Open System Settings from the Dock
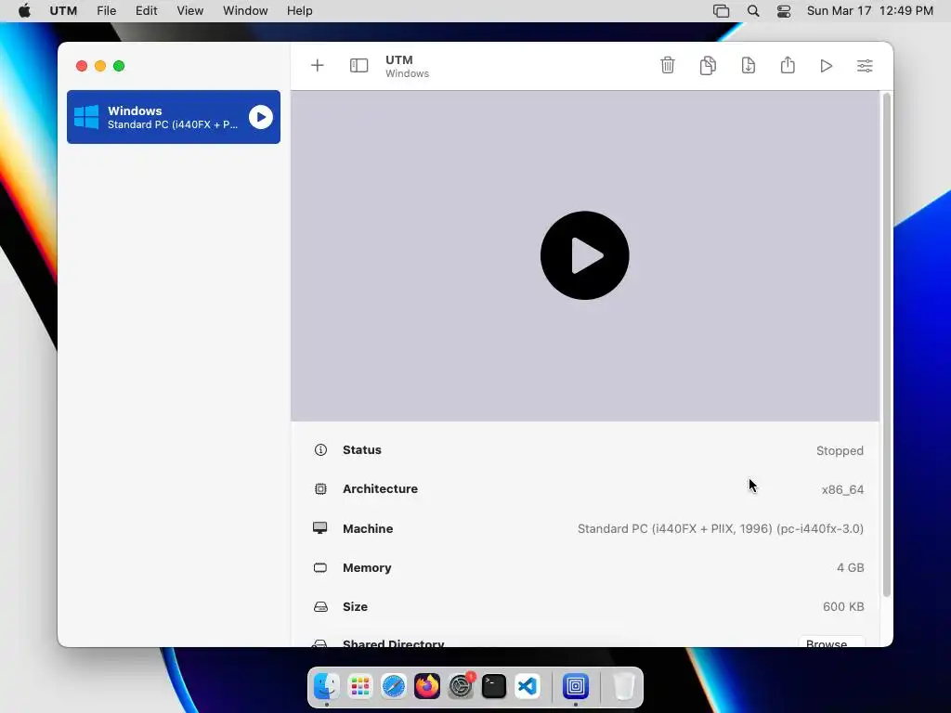Image resolution: width=951 pixels, height=713 pixels. click(x=461, y=686)
